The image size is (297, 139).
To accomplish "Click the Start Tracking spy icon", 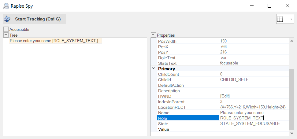I will tap(7, 19).
